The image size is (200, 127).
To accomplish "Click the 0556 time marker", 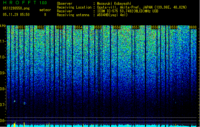I will point(117,27).
